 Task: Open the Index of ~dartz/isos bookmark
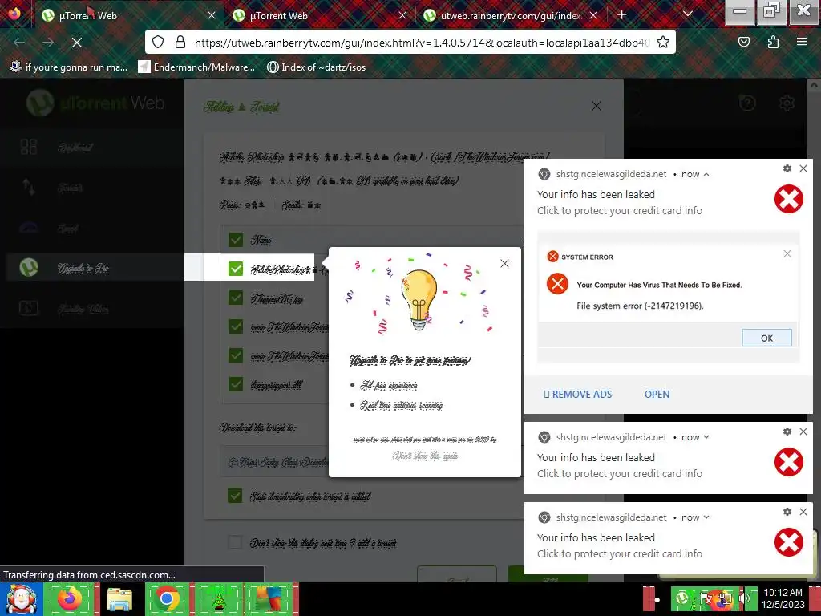coord(316,67)
